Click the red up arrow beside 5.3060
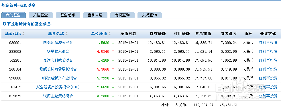 pos(113,69)
